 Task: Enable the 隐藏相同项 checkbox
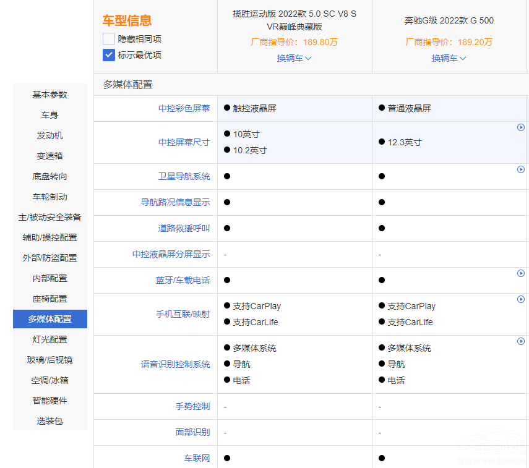(x=109, y=38)
